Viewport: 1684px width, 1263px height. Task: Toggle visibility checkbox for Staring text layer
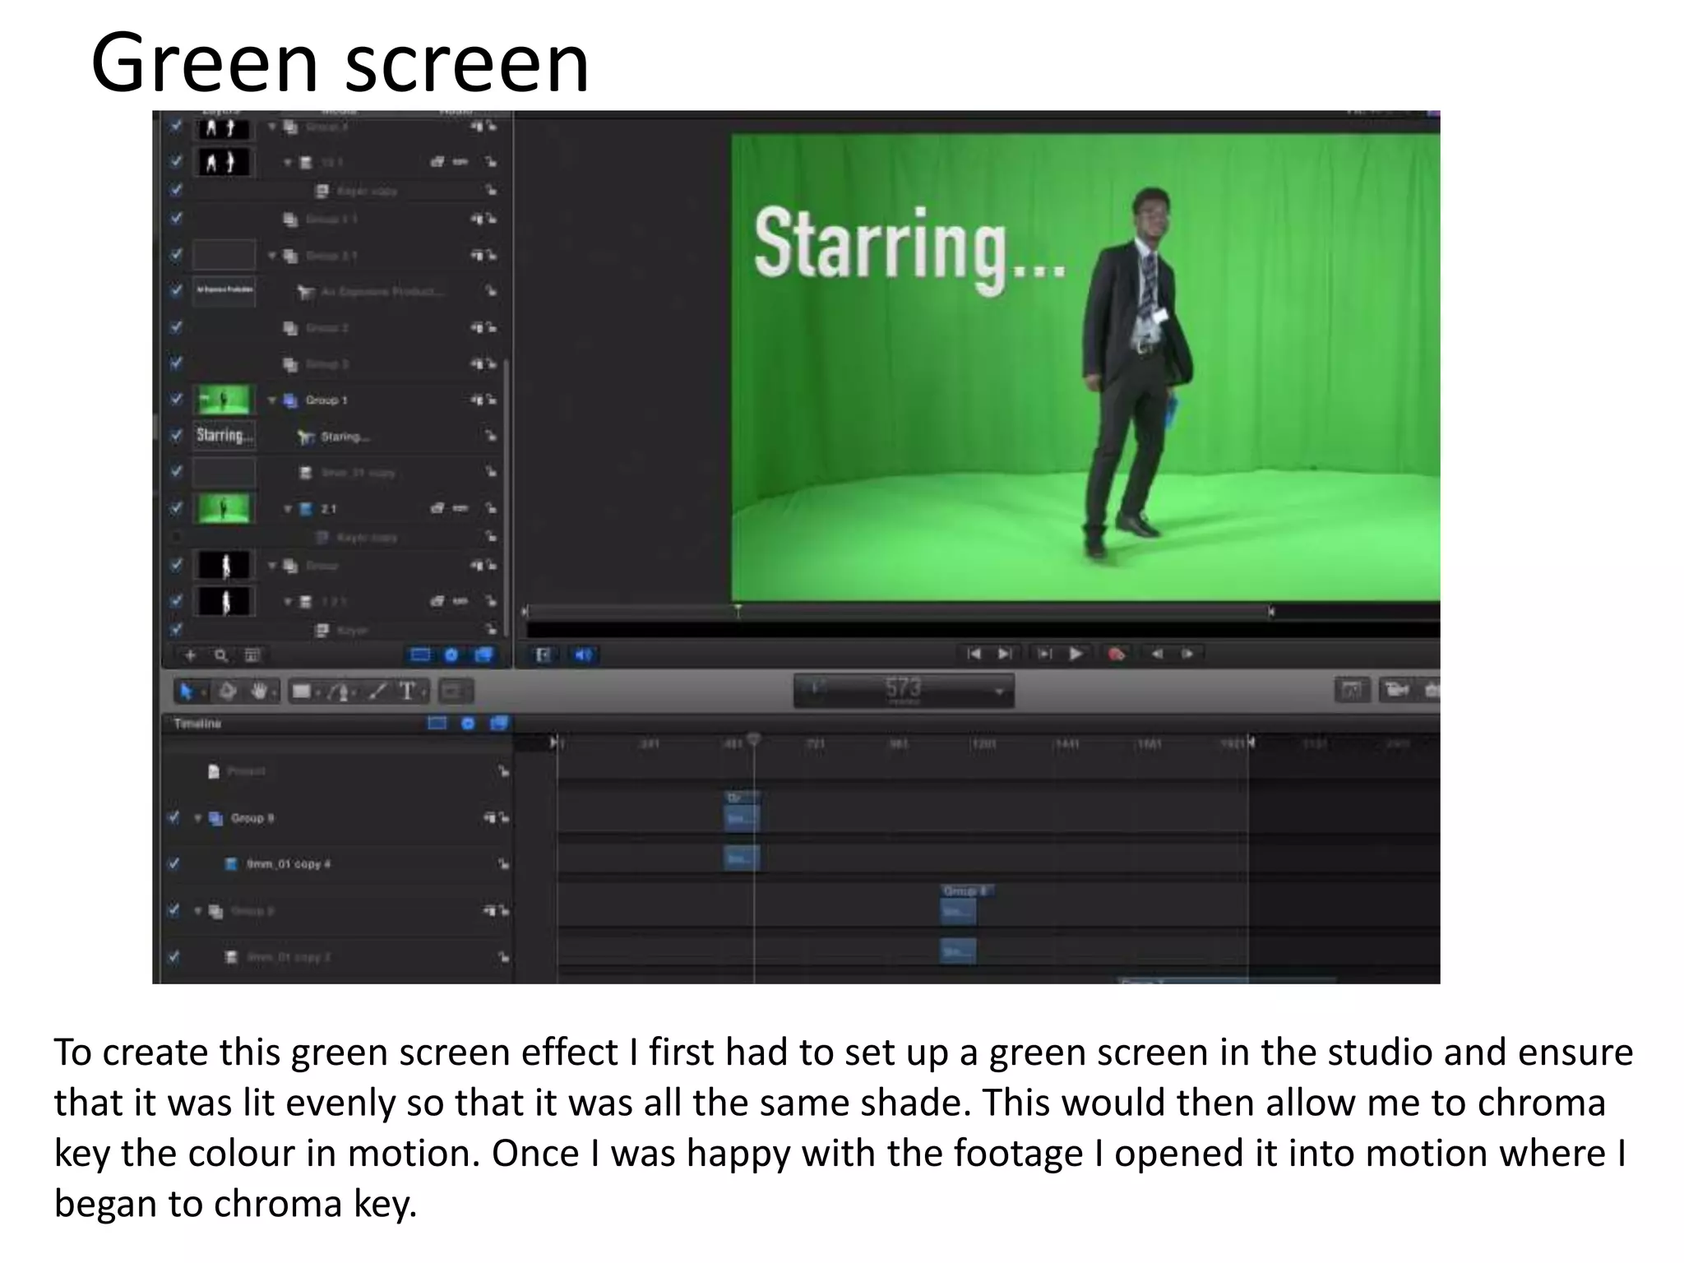click(x=176, y=436)
